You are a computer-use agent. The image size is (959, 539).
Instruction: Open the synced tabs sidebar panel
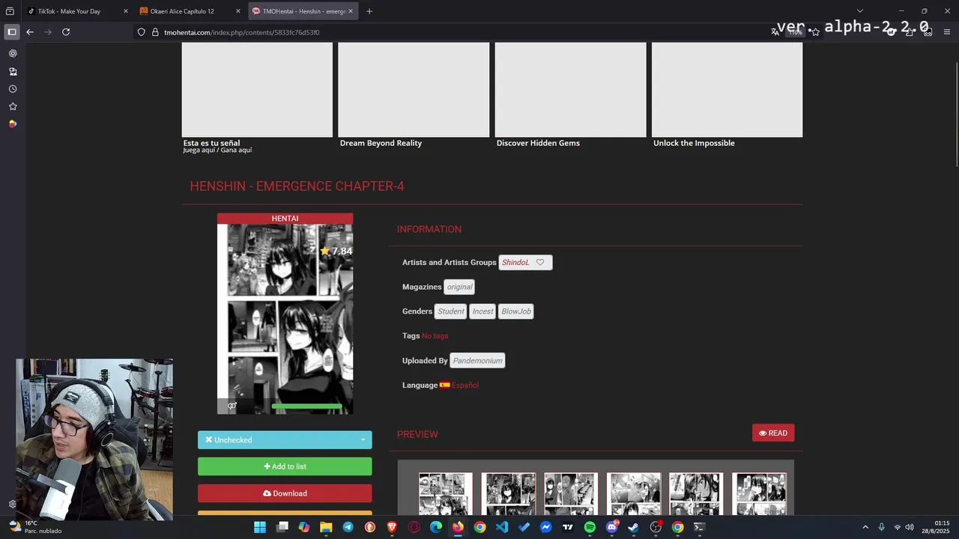13,71
